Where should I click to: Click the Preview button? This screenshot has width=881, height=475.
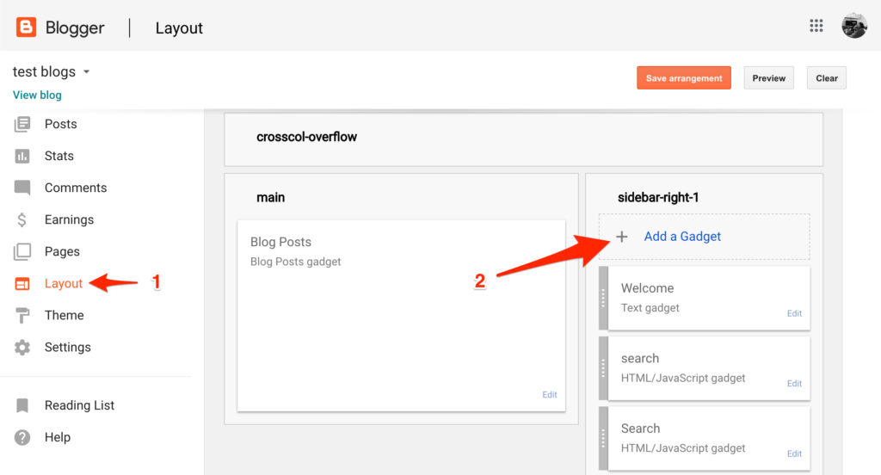point(768,78)
